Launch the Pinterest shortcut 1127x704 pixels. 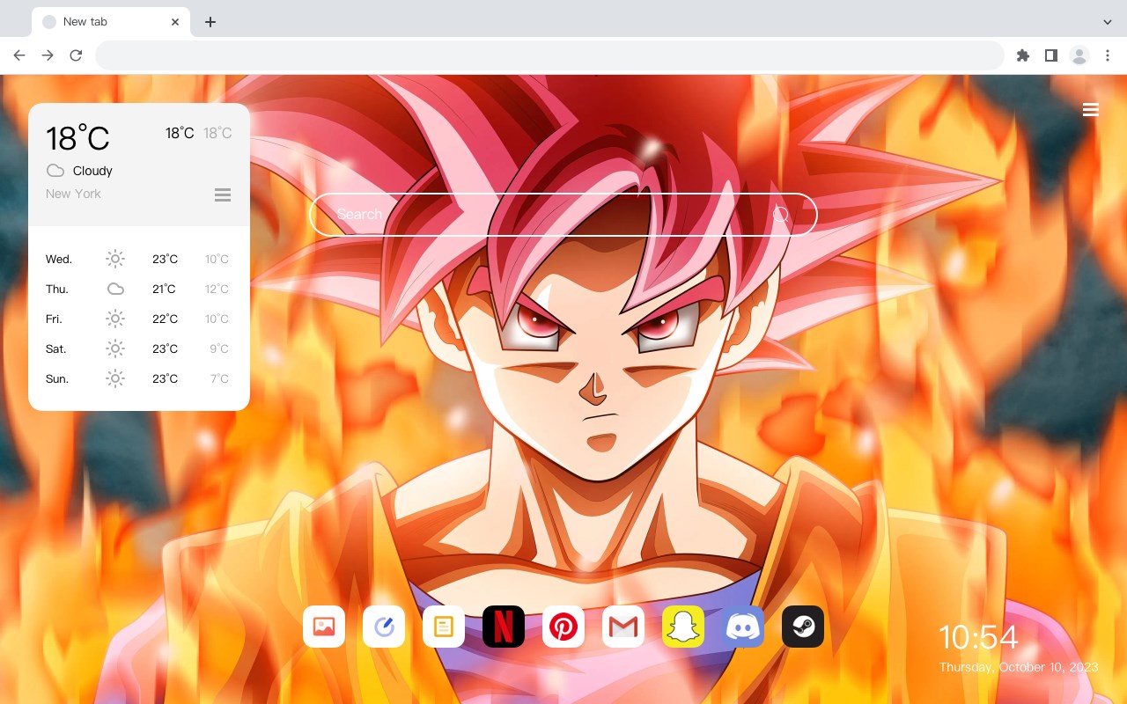pyautogui.click(x=563, y=627)
